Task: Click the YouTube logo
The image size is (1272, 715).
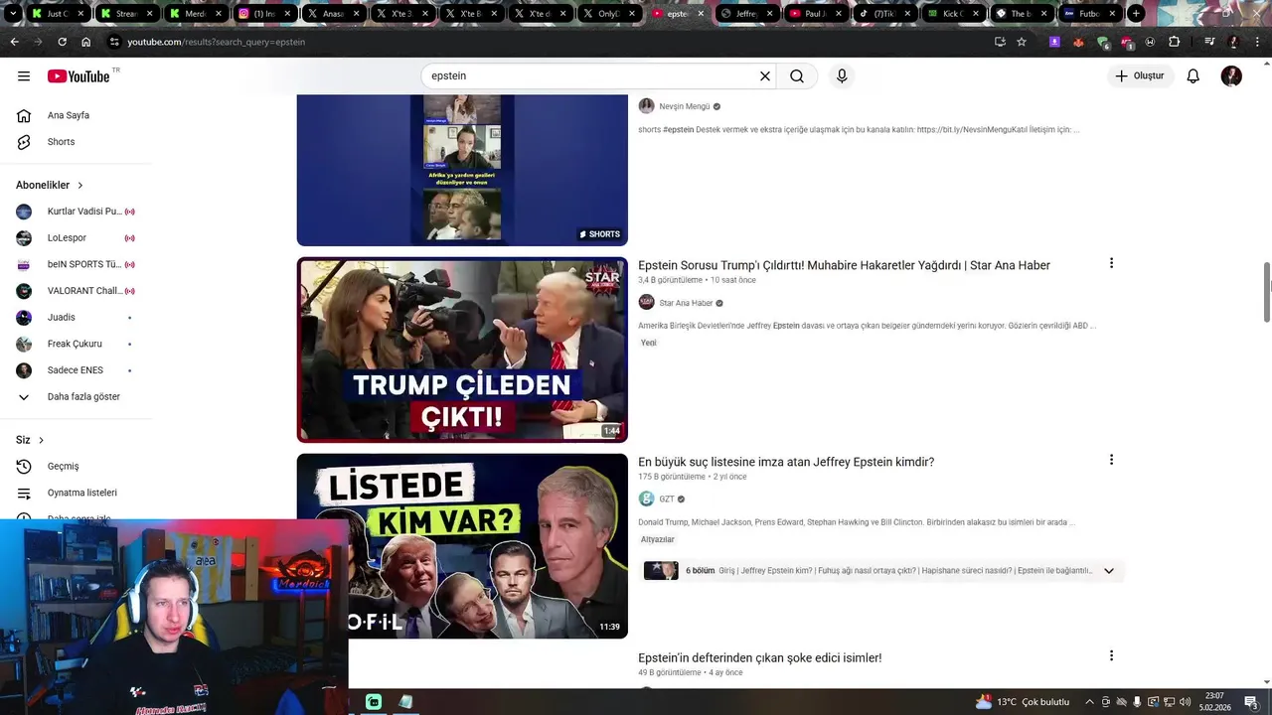Action: click(x=79, y=76)
